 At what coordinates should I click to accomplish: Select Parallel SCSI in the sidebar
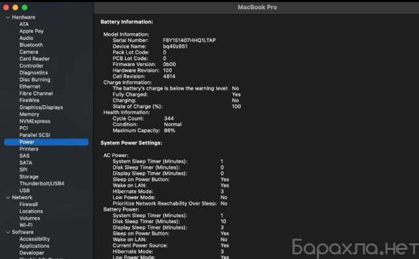35,135
